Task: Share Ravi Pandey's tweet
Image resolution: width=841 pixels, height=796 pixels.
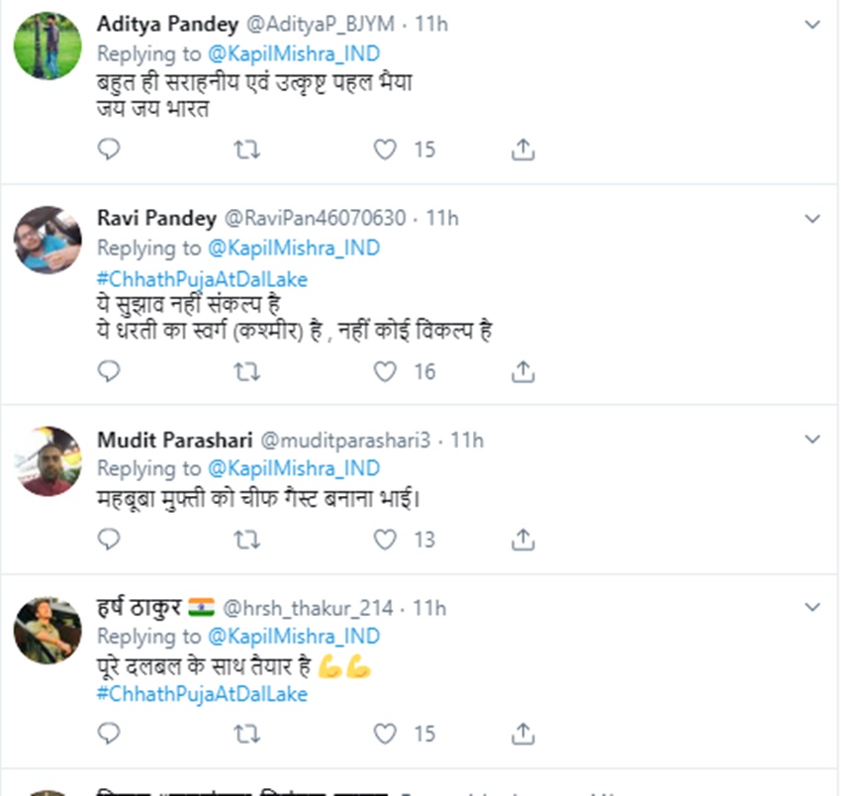Action: click(x=523, y=371)
